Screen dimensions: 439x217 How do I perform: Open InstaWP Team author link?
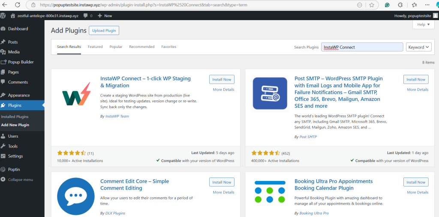pyautogui.click(x=117, y=116)
